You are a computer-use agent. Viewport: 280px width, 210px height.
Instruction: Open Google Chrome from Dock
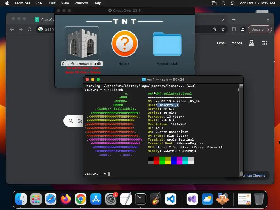click(81, 199)
